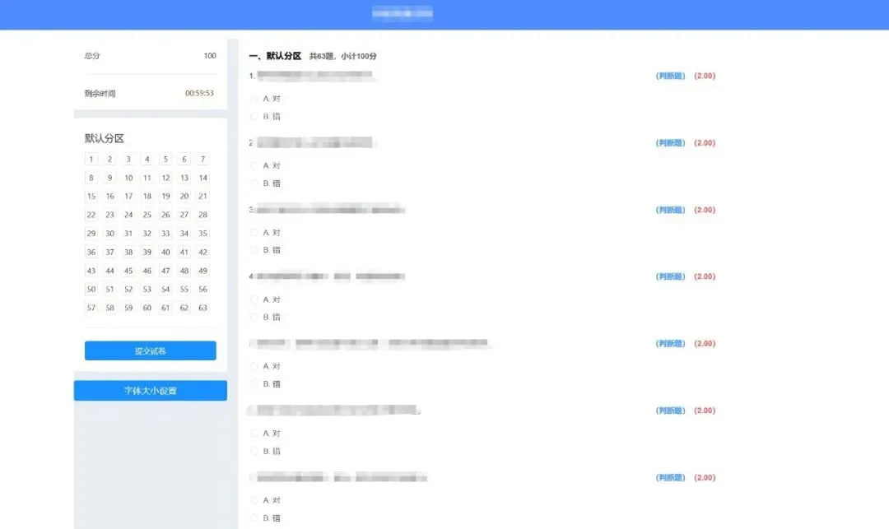Screen dimensions: 889x529
Task: Mark question 3 as A 对
Action: point(254,232)
